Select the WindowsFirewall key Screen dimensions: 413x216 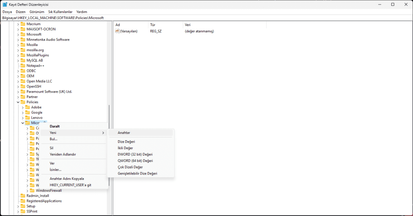point(49,191)
